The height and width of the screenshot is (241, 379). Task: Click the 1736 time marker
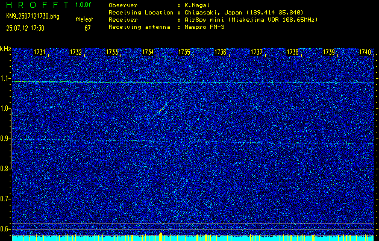coord(220,52)
